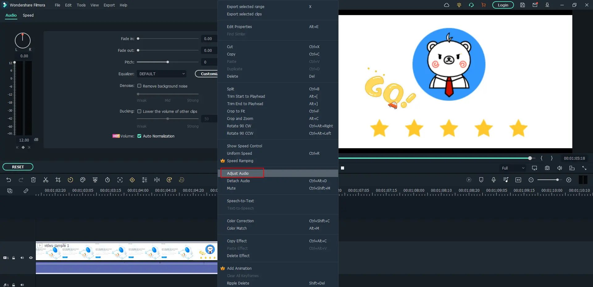The image size is (593, 287).
Task: Toggle fullscreen preview icon
Action: coord(584,168)
